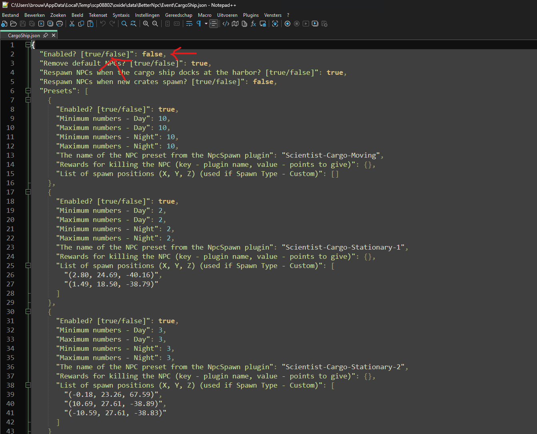Open the dropdown arrow beside the pilcrow icon
The width and height of the screenshot is (537, 434).
tap(206, 24)
